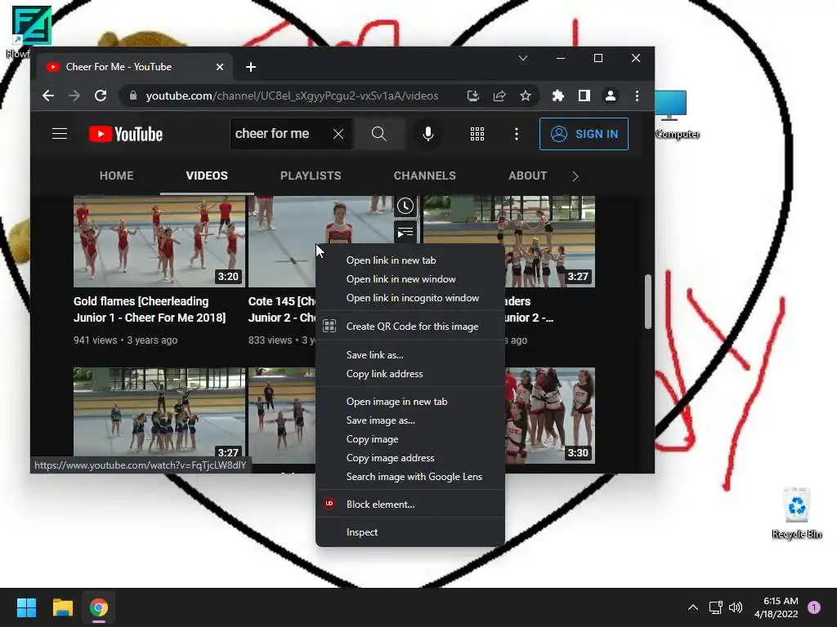Click 'Copy image' in the menu
The width and height of the screenshot is (837, 627).
click(x=410, y=439)
